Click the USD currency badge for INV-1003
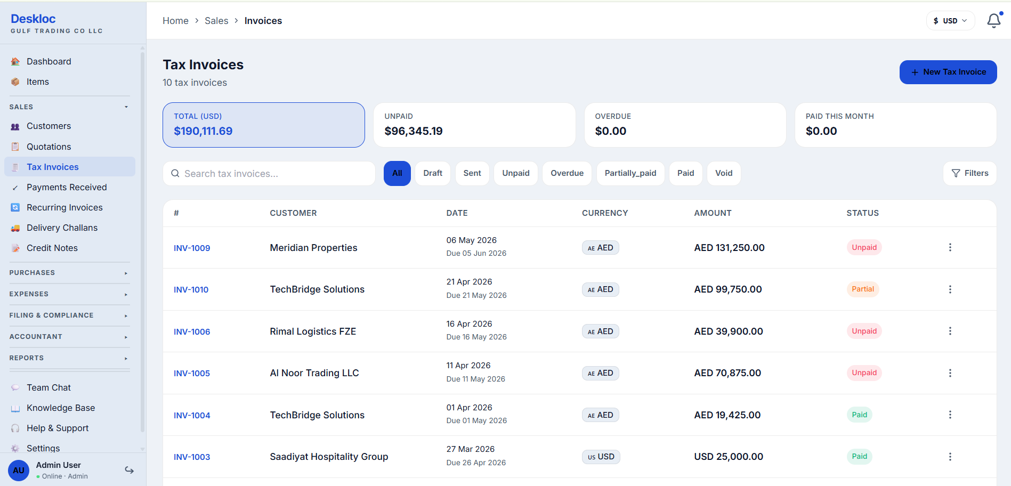1011x486 pixels. tap(601, 457)
